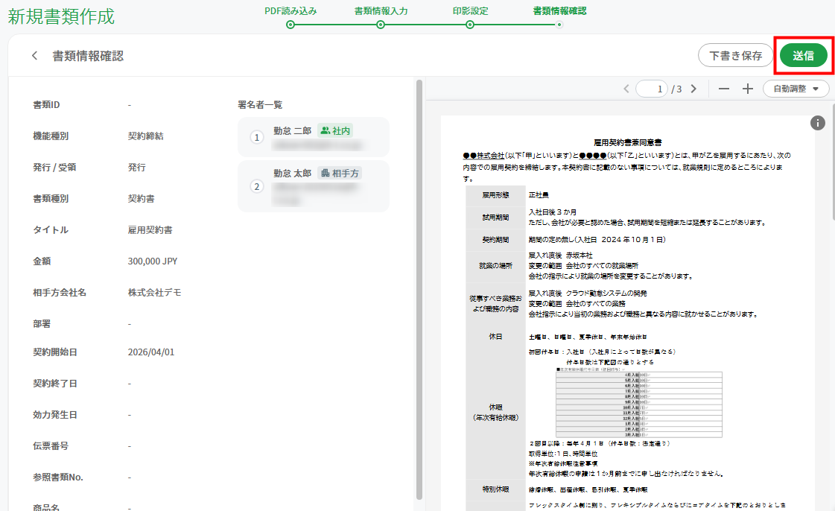Click the 300,000 JPY amount value

point(152,261)
